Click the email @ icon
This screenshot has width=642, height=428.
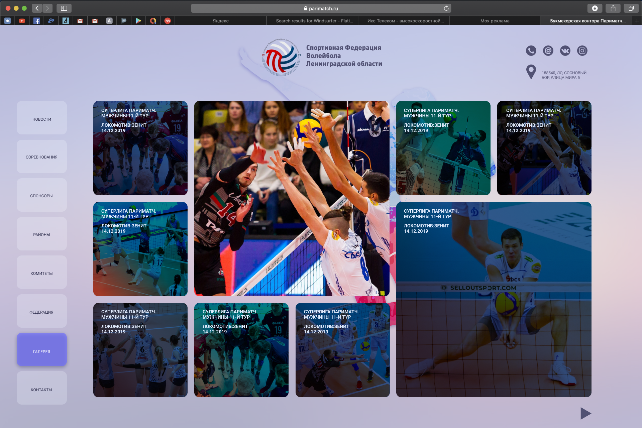(x=548, y=51)
